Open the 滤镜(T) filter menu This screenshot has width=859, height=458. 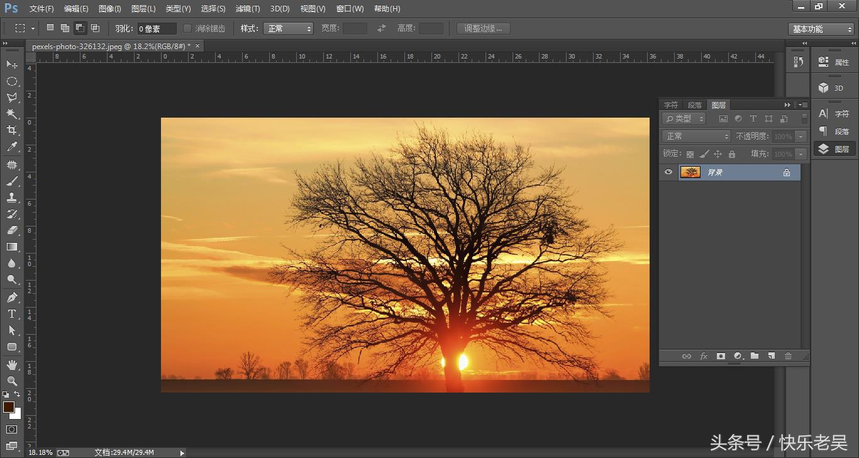247,9
